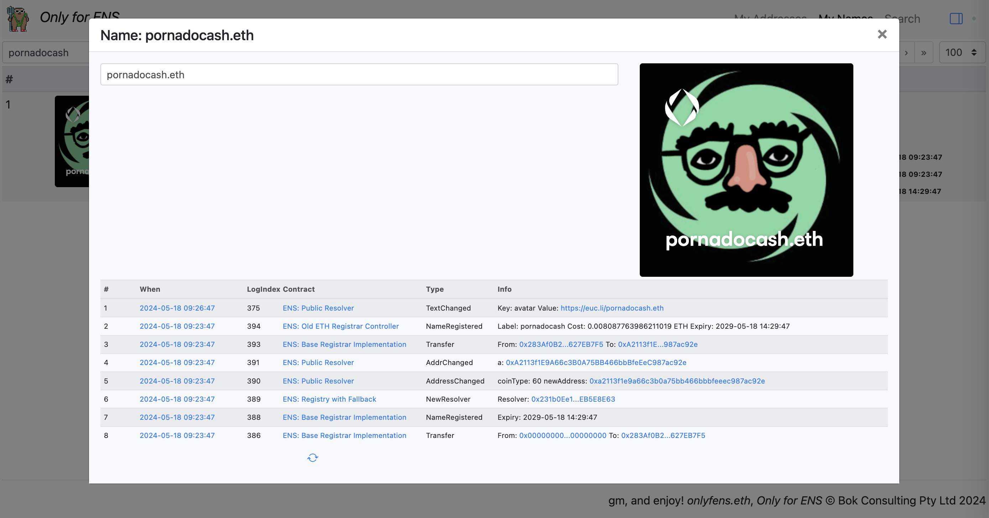Viewport: 989px width, 518px height.
Task: Click the pornadocash.eth avatar image
Action: pyautogui.click(x=746, y=170)
